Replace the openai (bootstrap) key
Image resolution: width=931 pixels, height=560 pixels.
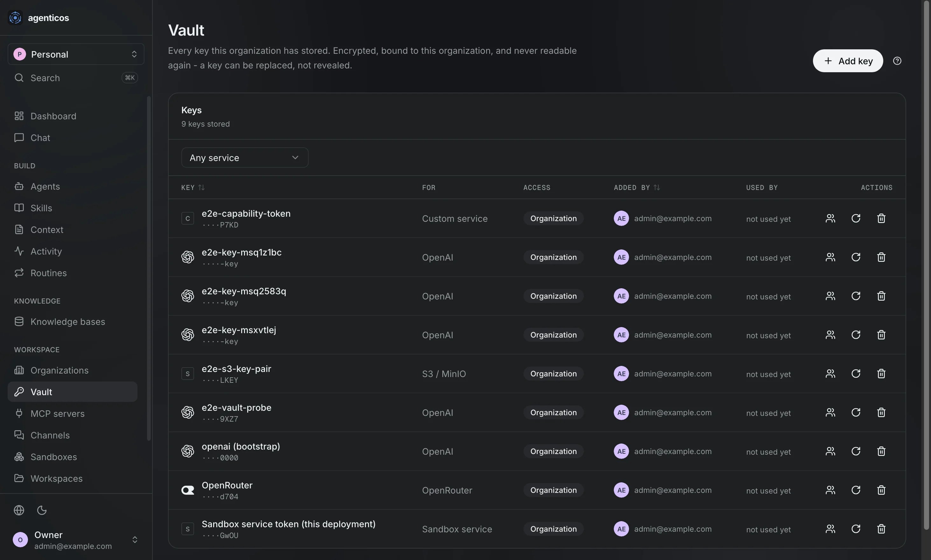point(856,452)
